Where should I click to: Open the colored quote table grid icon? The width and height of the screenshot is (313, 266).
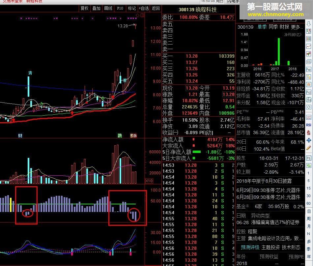point(309,39)
